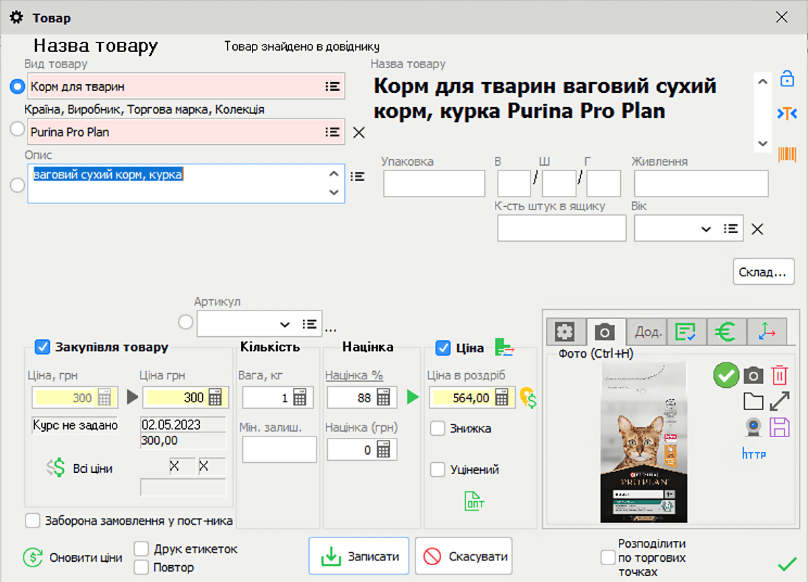Uncheck the Закупівля товару checkbox
Viewport: 808px width, 582px height.
click(42, 347)
